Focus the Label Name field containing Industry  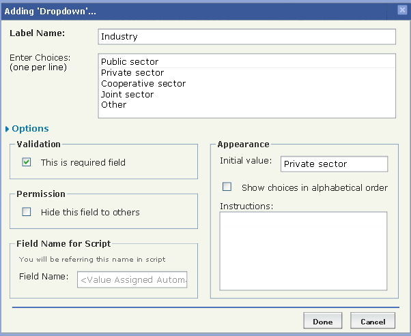246,36
